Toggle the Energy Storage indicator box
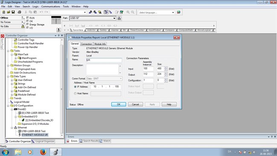The width and height of the screenshot is (277, 156). (x=28, y=24)
